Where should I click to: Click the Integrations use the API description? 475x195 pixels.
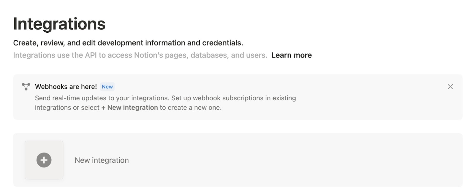point(140,55)
